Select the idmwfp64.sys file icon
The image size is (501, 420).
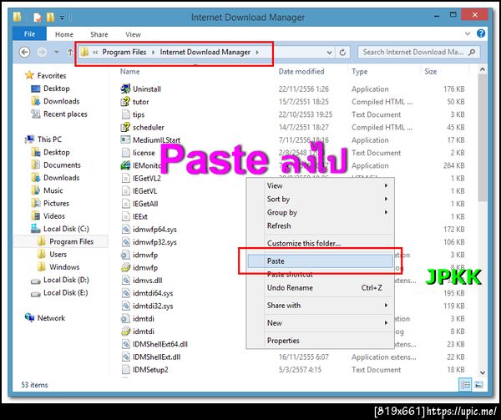pyautogui.click(x=125, y=230)
